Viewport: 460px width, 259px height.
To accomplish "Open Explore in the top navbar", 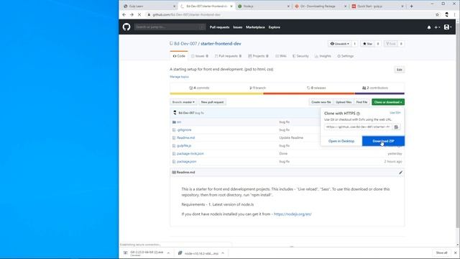I will (275, 27).
